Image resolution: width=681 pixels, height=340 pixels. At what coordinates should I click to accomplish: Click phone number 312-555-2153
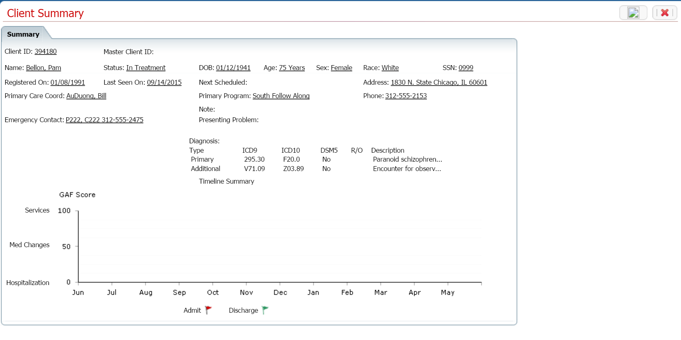(x=406, y=96)
